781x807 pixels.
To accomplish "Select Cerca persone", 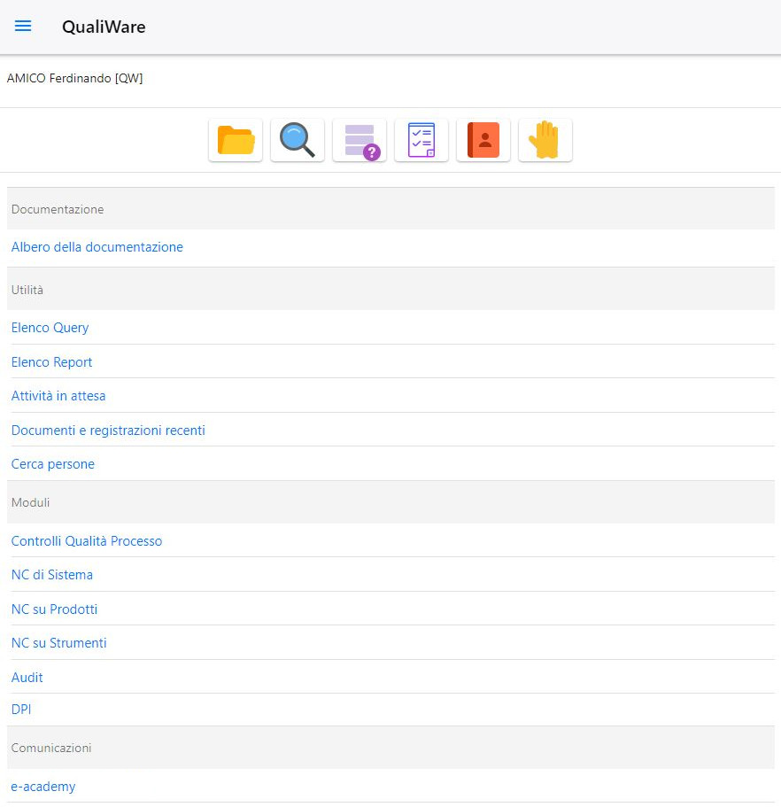I will (x=53, y=464).
